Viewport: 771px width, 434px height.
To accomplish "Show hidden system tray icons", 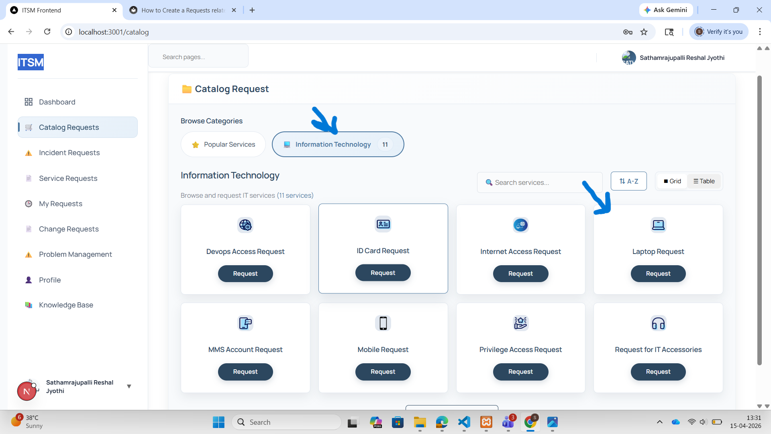I will [x=659, y=422].
